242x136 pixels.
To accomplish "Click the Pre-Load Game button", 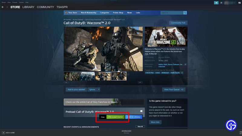I will [x=116, y=117].
